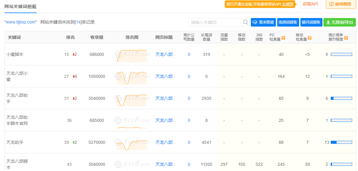358x171 pixels.
Task: Click keyword 天龙八部脚本
Action: 17,164
